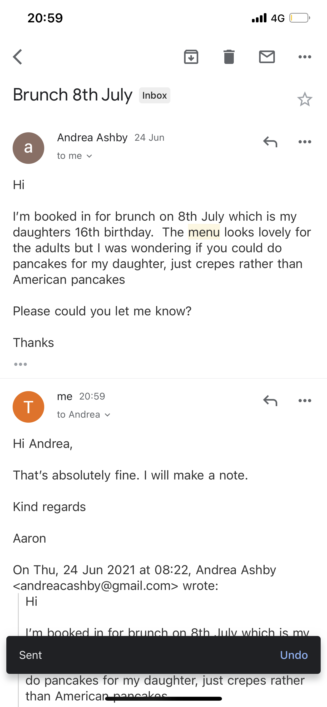Archive this email conversation
The width and height of the screenshot is (327, 707).
tap(191, 57)
